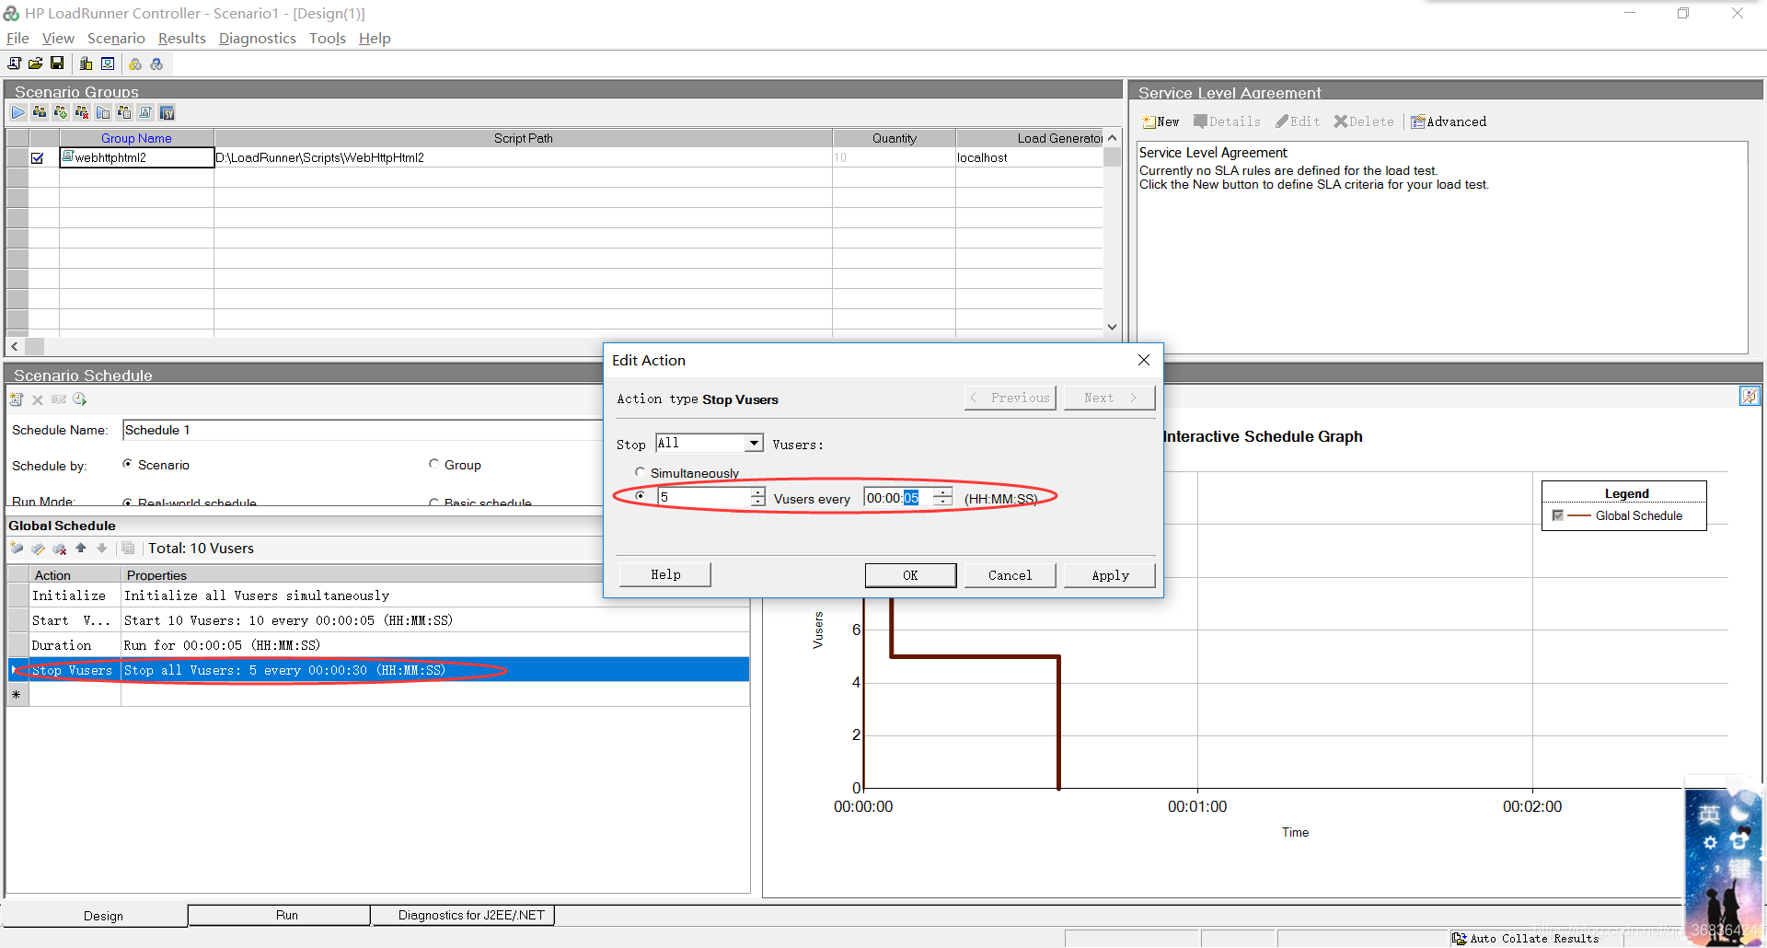Click the Vusers count field showing 5

click(704, 497)
